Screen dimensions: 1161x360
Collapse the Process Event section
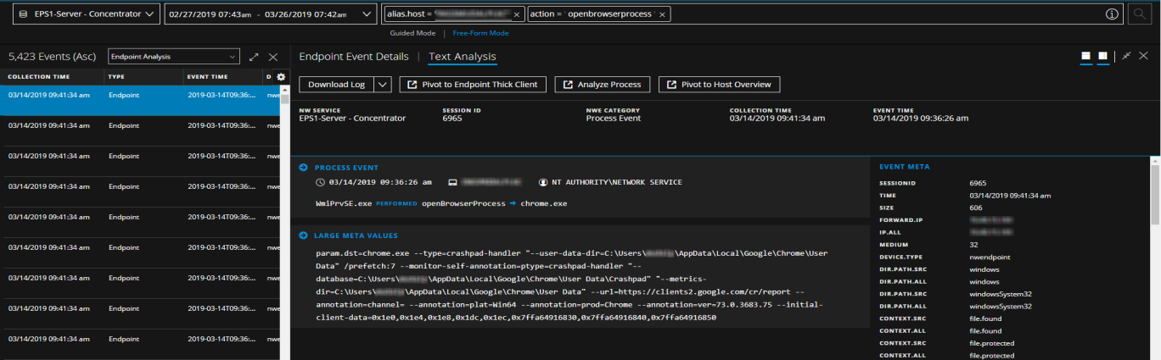pyautogui.click(x=304, y=168)
